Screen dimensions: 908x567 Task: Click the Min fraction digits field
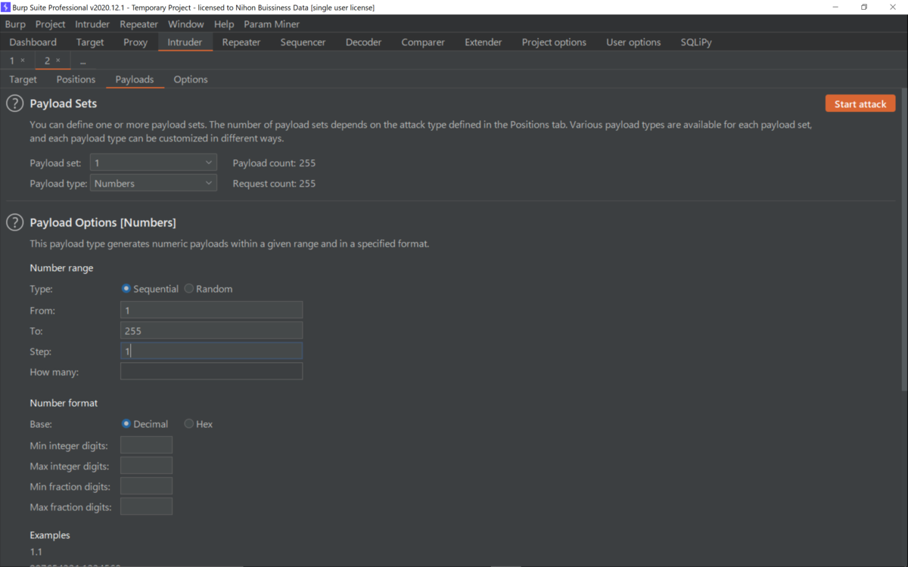click(x=146, y=486)
